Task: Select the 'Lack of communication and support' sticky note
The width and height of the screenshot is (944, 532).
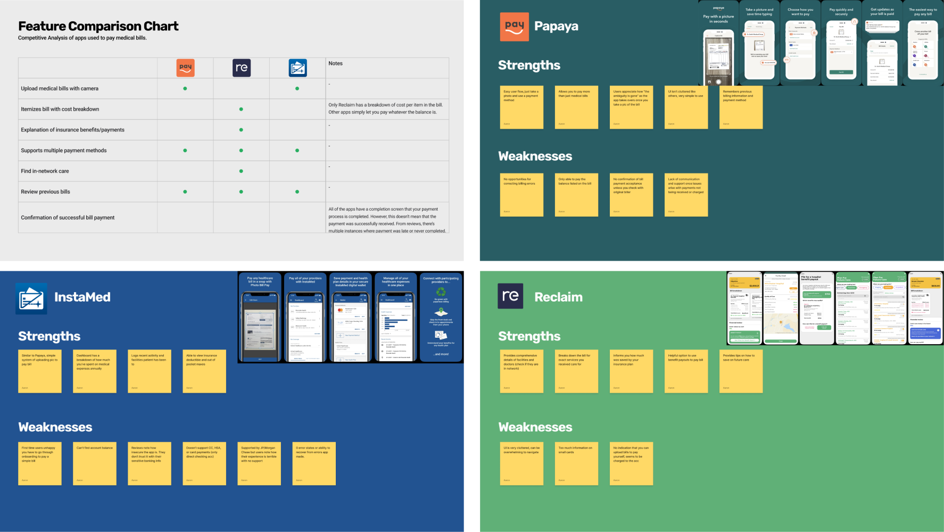Action: click(x=686, y=195)
